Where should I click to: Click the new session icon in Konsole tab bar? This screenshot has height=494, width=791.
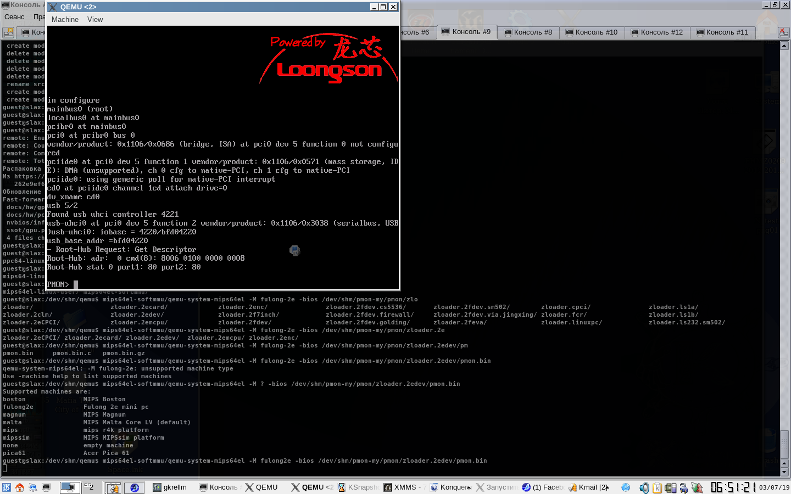pyautogui.click(x=8, y=32)
